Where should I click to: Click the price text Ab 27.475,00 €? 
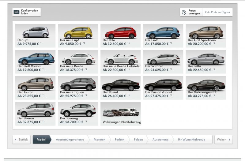[157, 96]
